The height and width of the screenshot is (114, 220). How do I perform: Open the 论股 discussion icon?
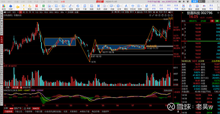(x=147, y=7)
